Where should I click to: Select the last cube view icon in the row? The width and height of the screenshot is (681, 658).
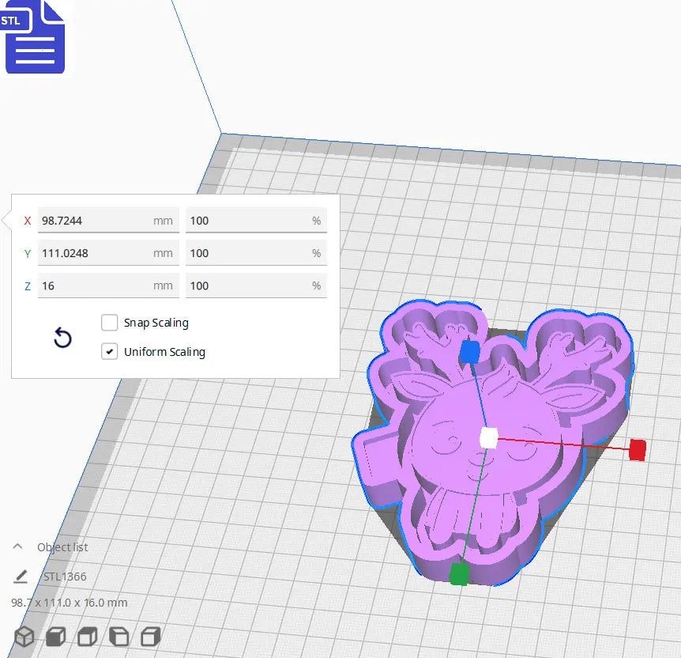click(x=150, y=635)
